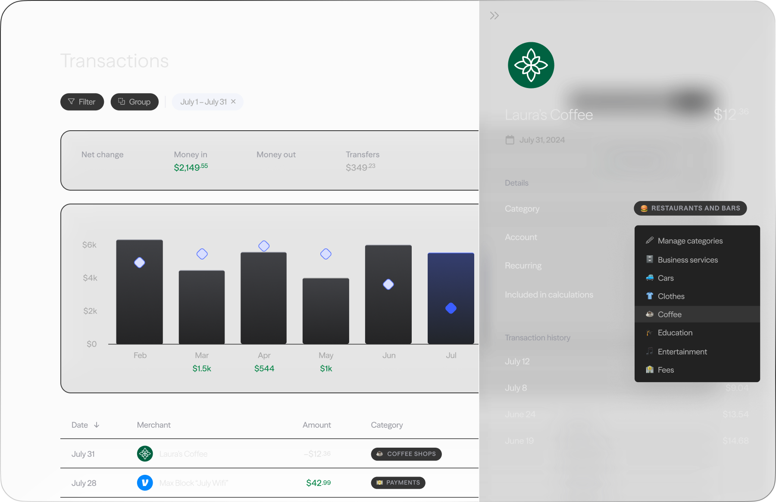Open the Filter options

(81, 102)
